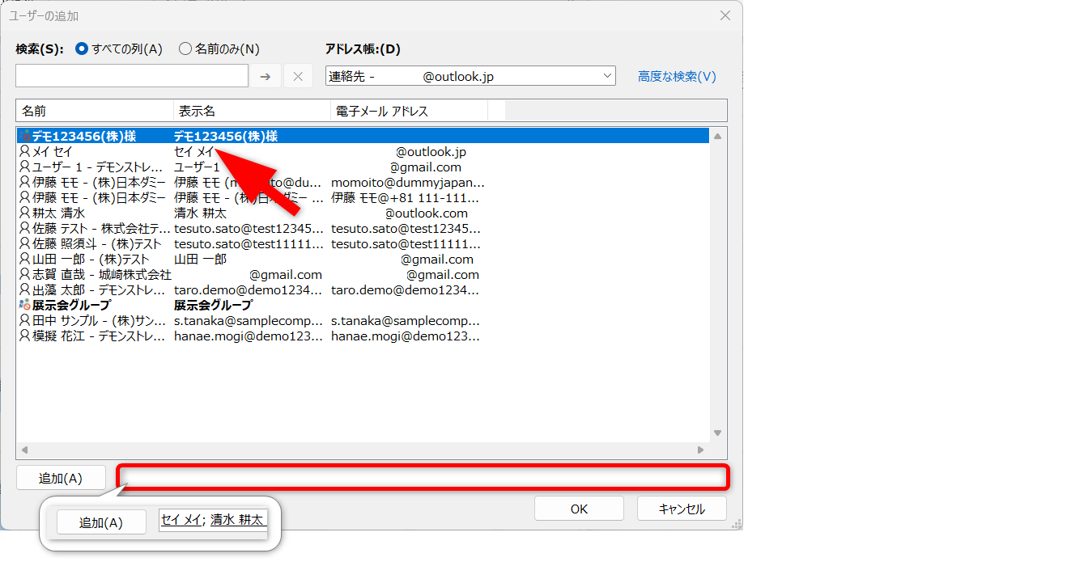Select 佐藤 テスト - 株式会社テ... row
The image size is (1088, 566).
363,229
